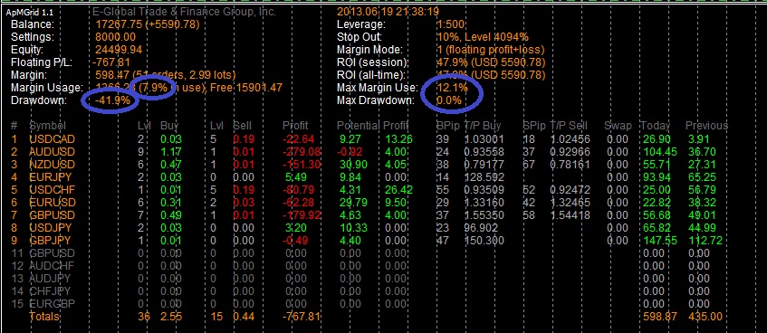This screenshot has height=333, width=767.
Task: Select Stop Out value "10%, Level 4094%"
Action: (x=483, y=37)
